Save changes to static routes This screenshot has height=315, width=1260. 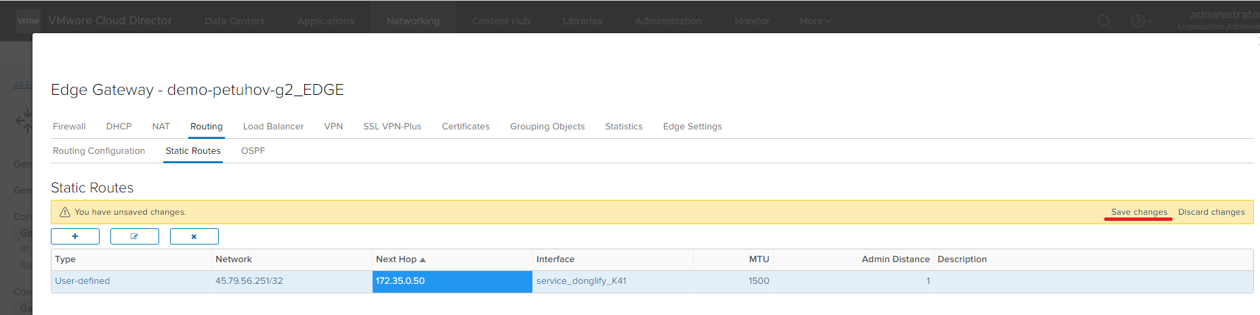click(1139, 212)
